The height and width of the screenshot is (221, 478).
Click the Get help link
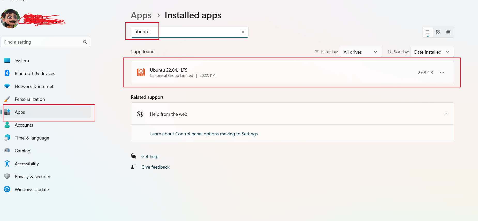click(150, 157)
